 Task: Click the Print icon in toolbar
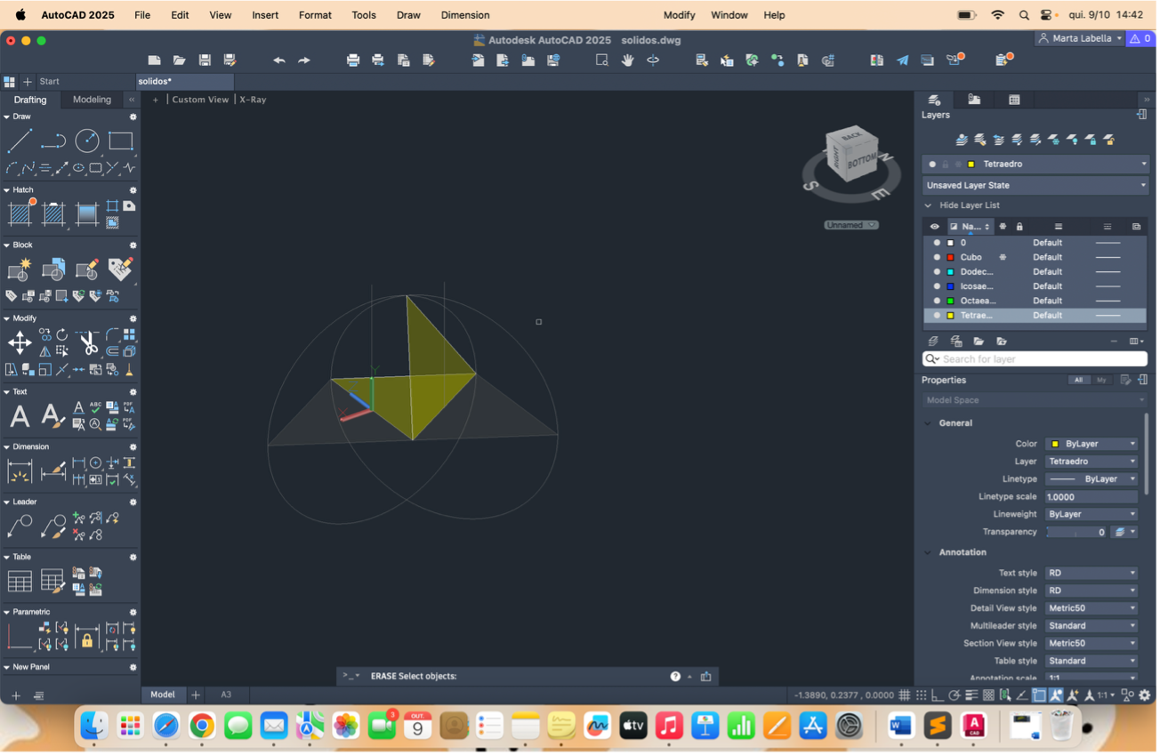point(353,60)
